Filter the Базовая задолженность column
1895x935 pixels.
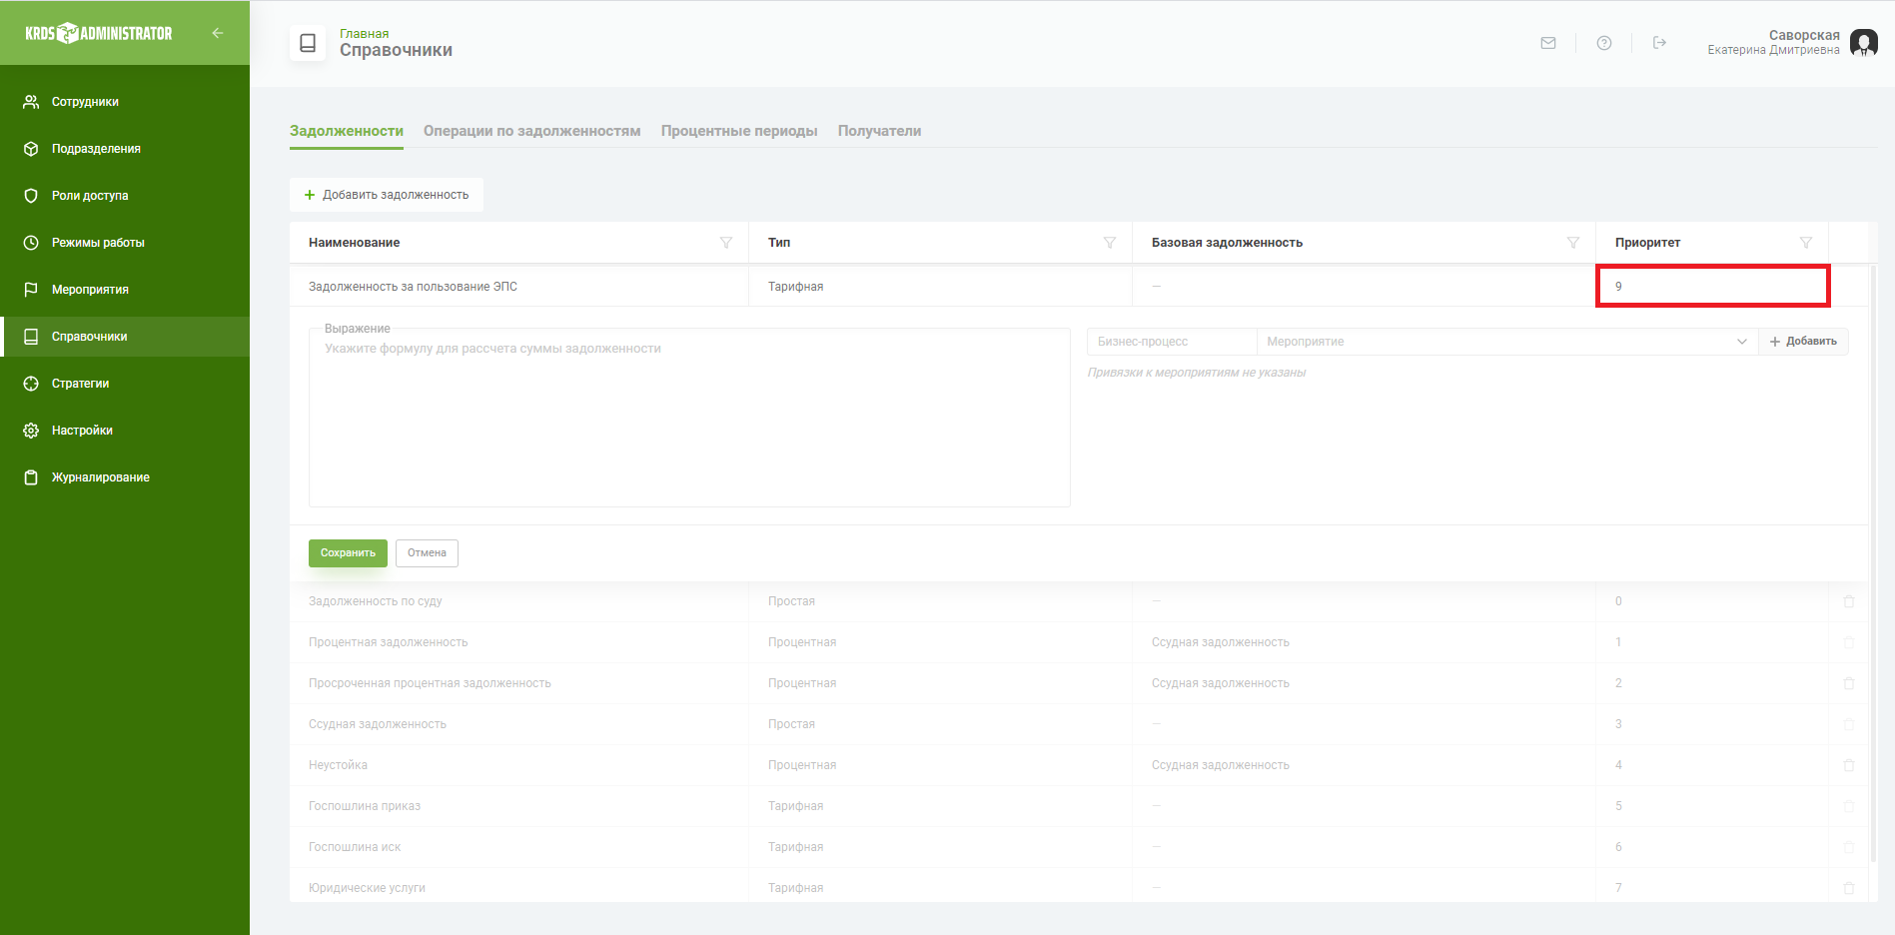pos(1573,243)
